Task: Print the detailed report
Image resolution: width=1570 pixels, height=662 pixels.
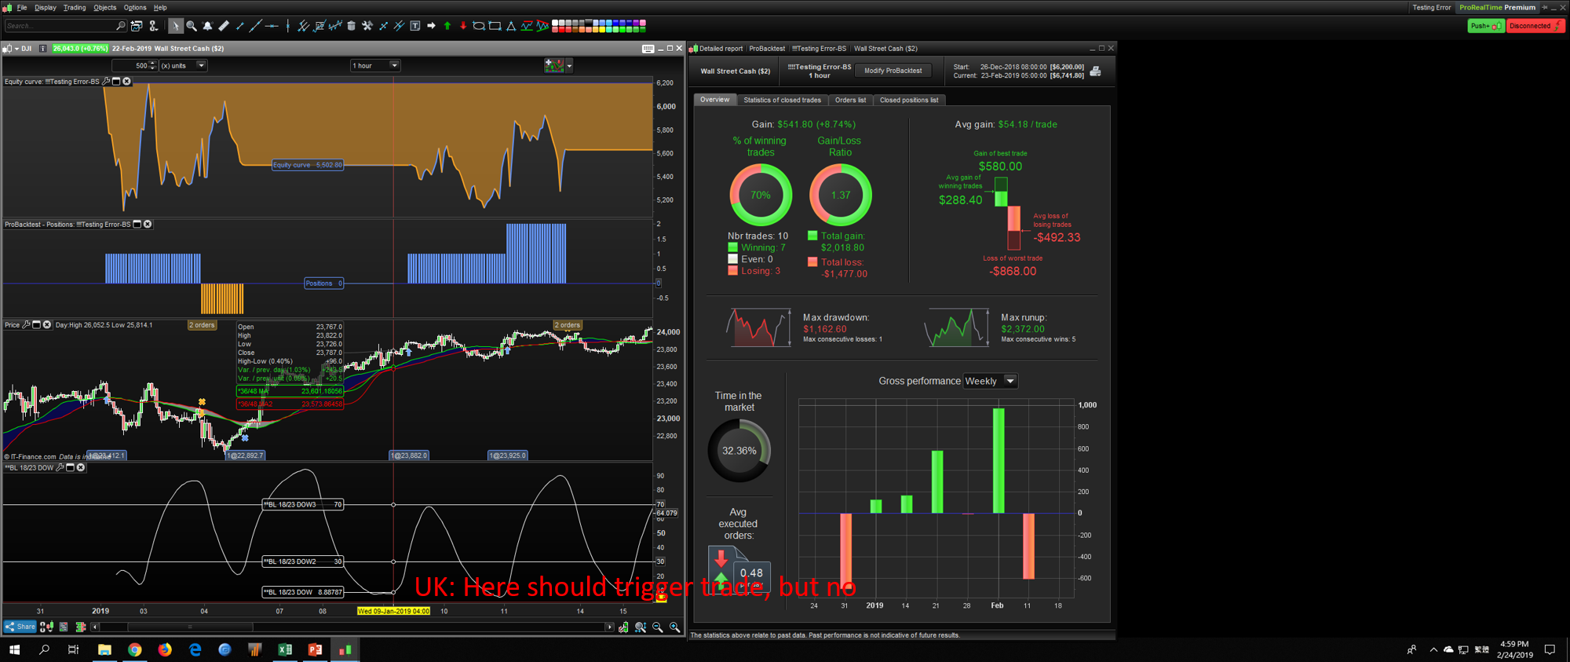Action: click(x=1096, y=71)
